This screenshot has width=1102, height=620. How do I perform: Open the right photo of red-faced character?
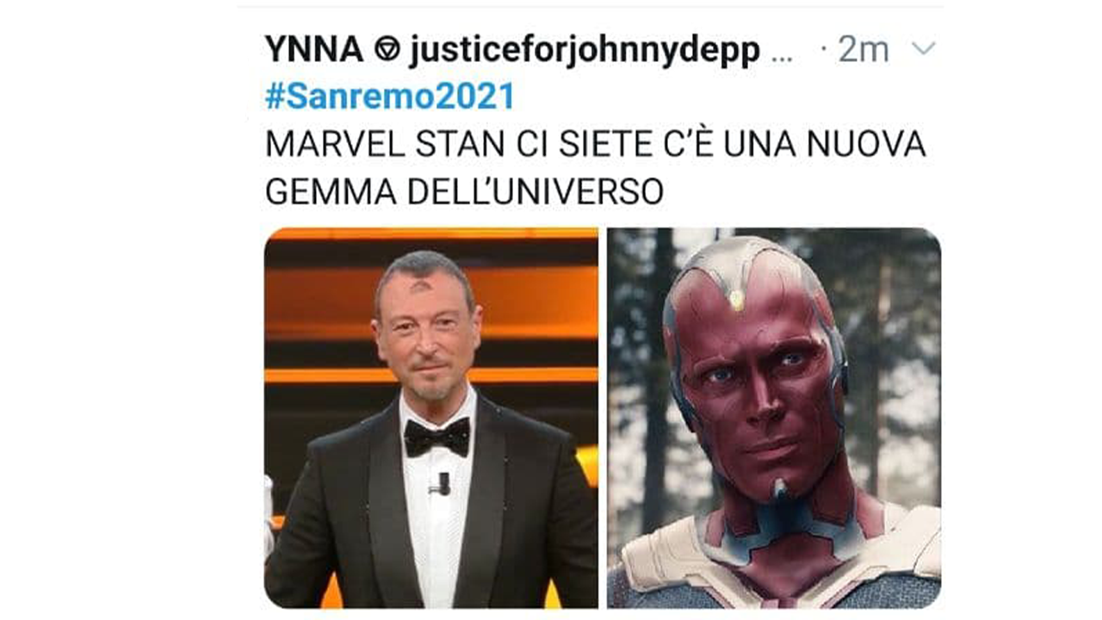(x=774, y=418)
